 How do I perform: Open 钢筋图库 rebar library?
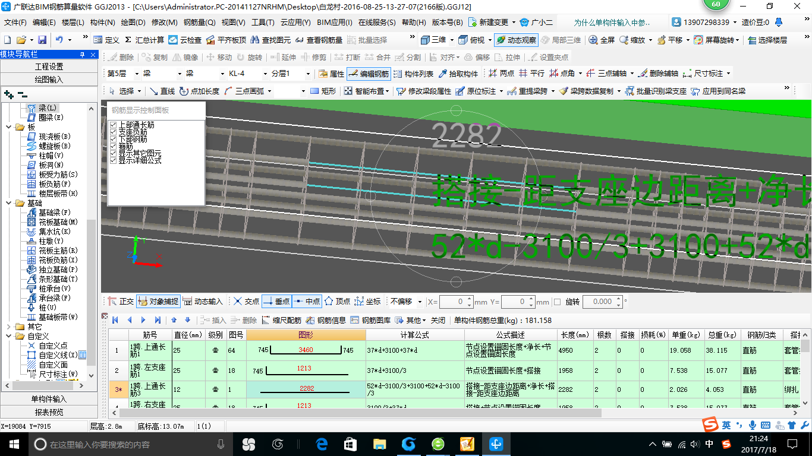pos(370,320)
